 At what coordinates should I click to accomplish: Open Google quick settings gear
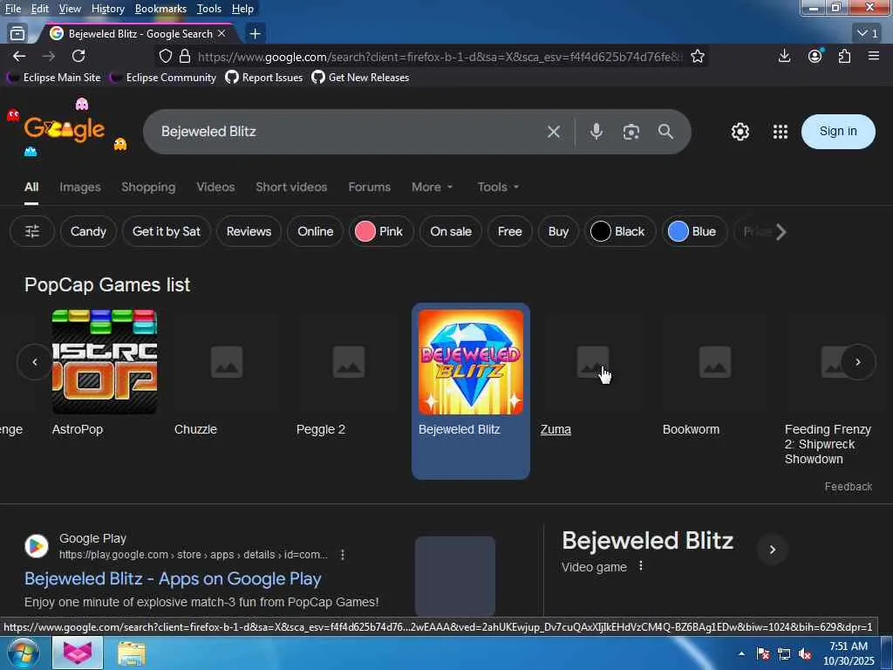coord(740,132)
